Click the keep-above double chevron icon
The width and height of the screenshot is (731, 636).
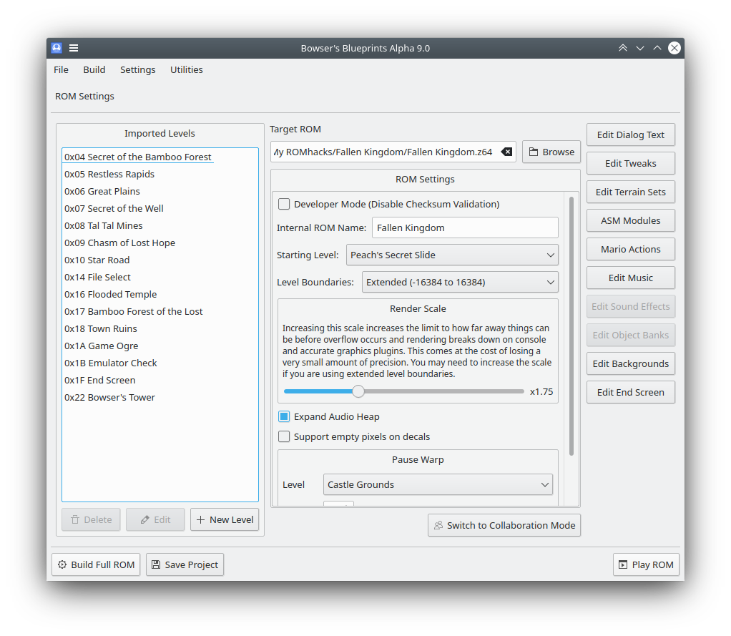623,48
